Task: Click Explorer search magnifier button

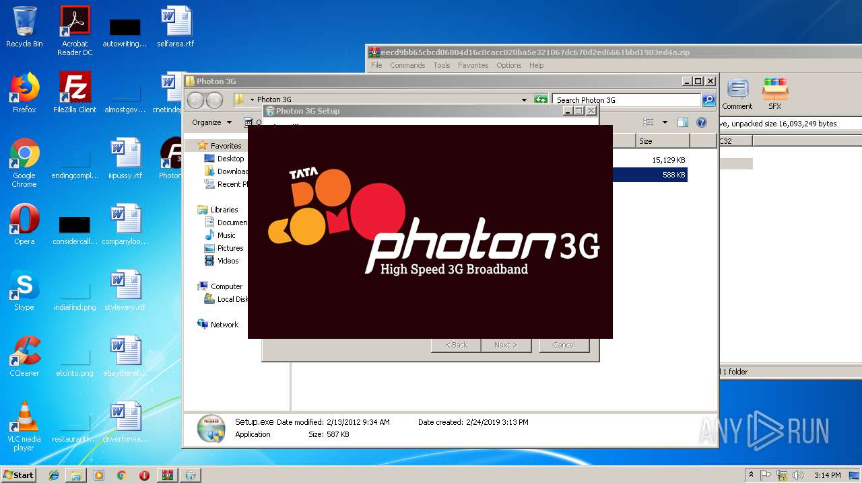Action: (x=708, y=100)
